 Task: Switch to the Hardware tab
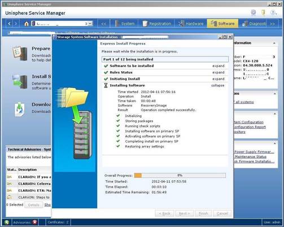(x=191, y=24)
